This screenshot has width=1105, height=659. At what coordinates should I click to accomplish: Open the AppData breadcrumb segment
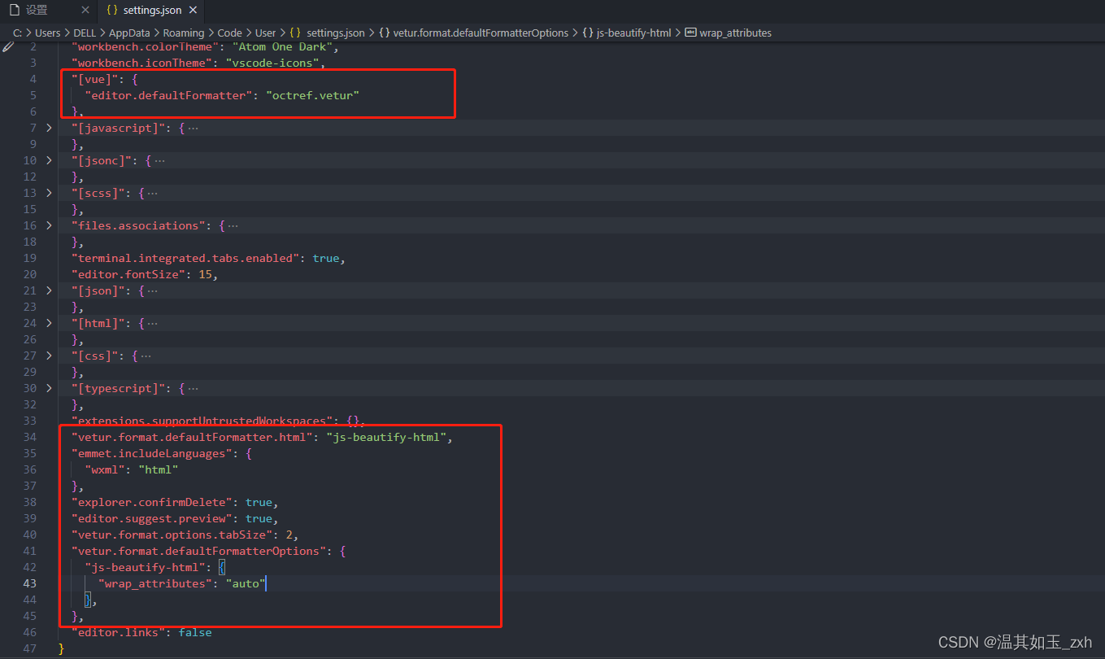[x=129, y=33]
